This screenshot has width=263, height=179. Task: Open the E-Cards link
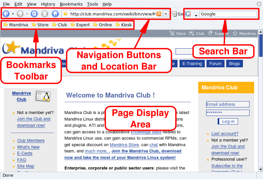tap(25, 153)
